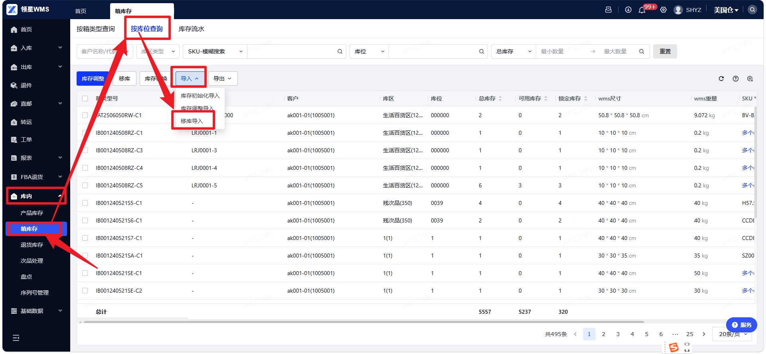Open the 服务 help bubble
766x354 pixels.
click(x=742, y=325)
